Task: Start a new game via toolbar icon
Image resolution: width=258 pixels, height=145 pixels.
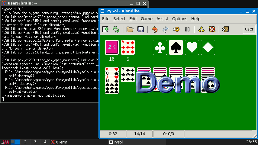Action: pyautogui.click(x=105, y=30)
